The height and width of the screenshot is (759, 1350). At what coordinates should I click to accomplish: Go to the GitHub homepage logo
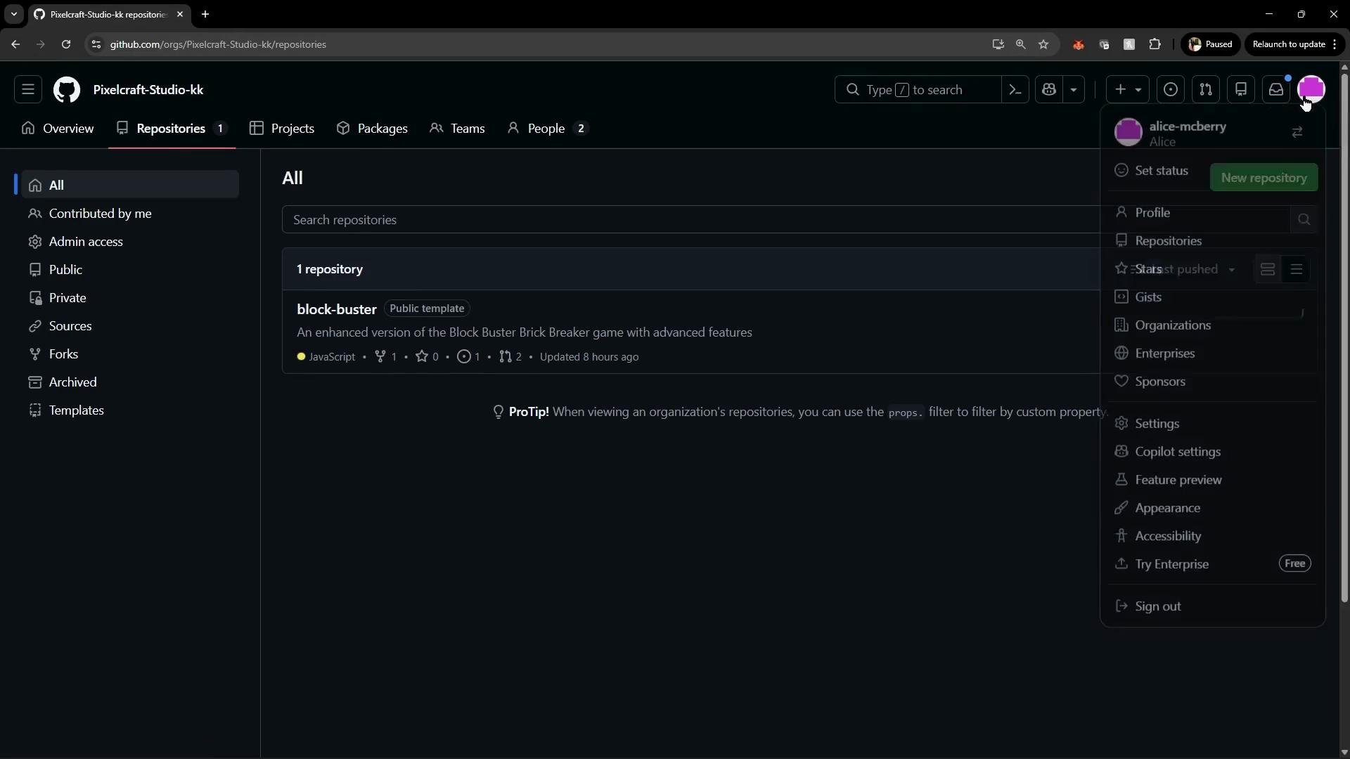click(67, 90)
